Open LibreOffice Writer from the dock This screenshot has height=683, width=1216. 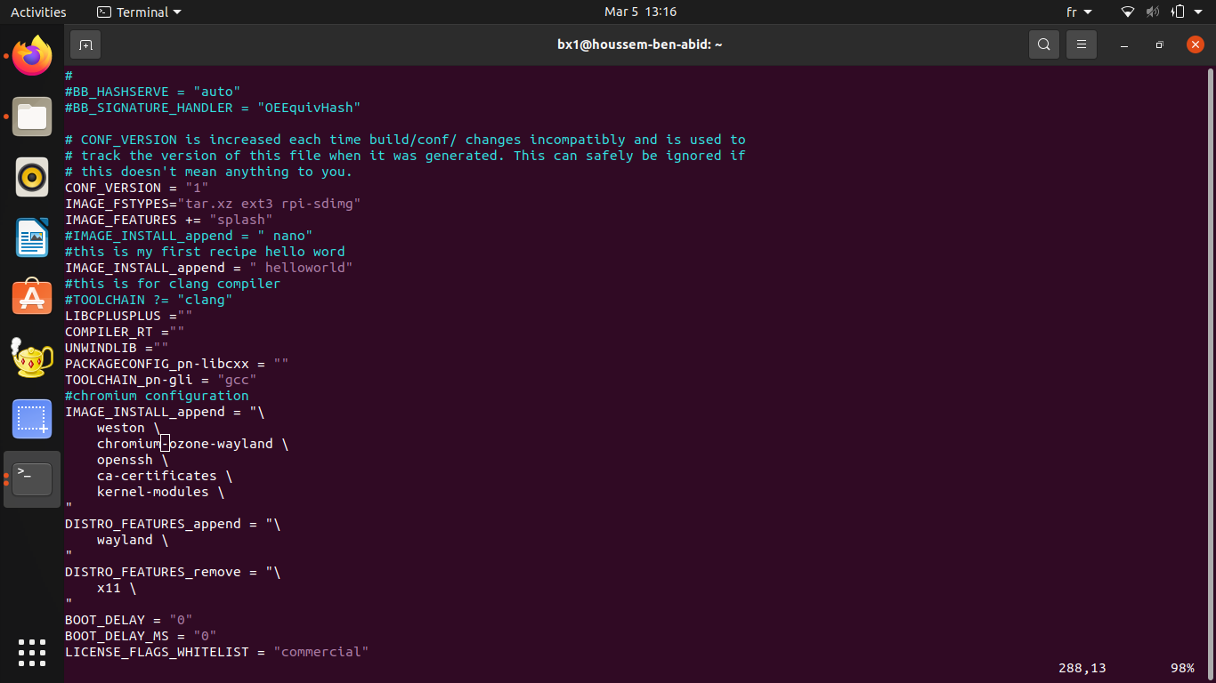pos(31,237)
